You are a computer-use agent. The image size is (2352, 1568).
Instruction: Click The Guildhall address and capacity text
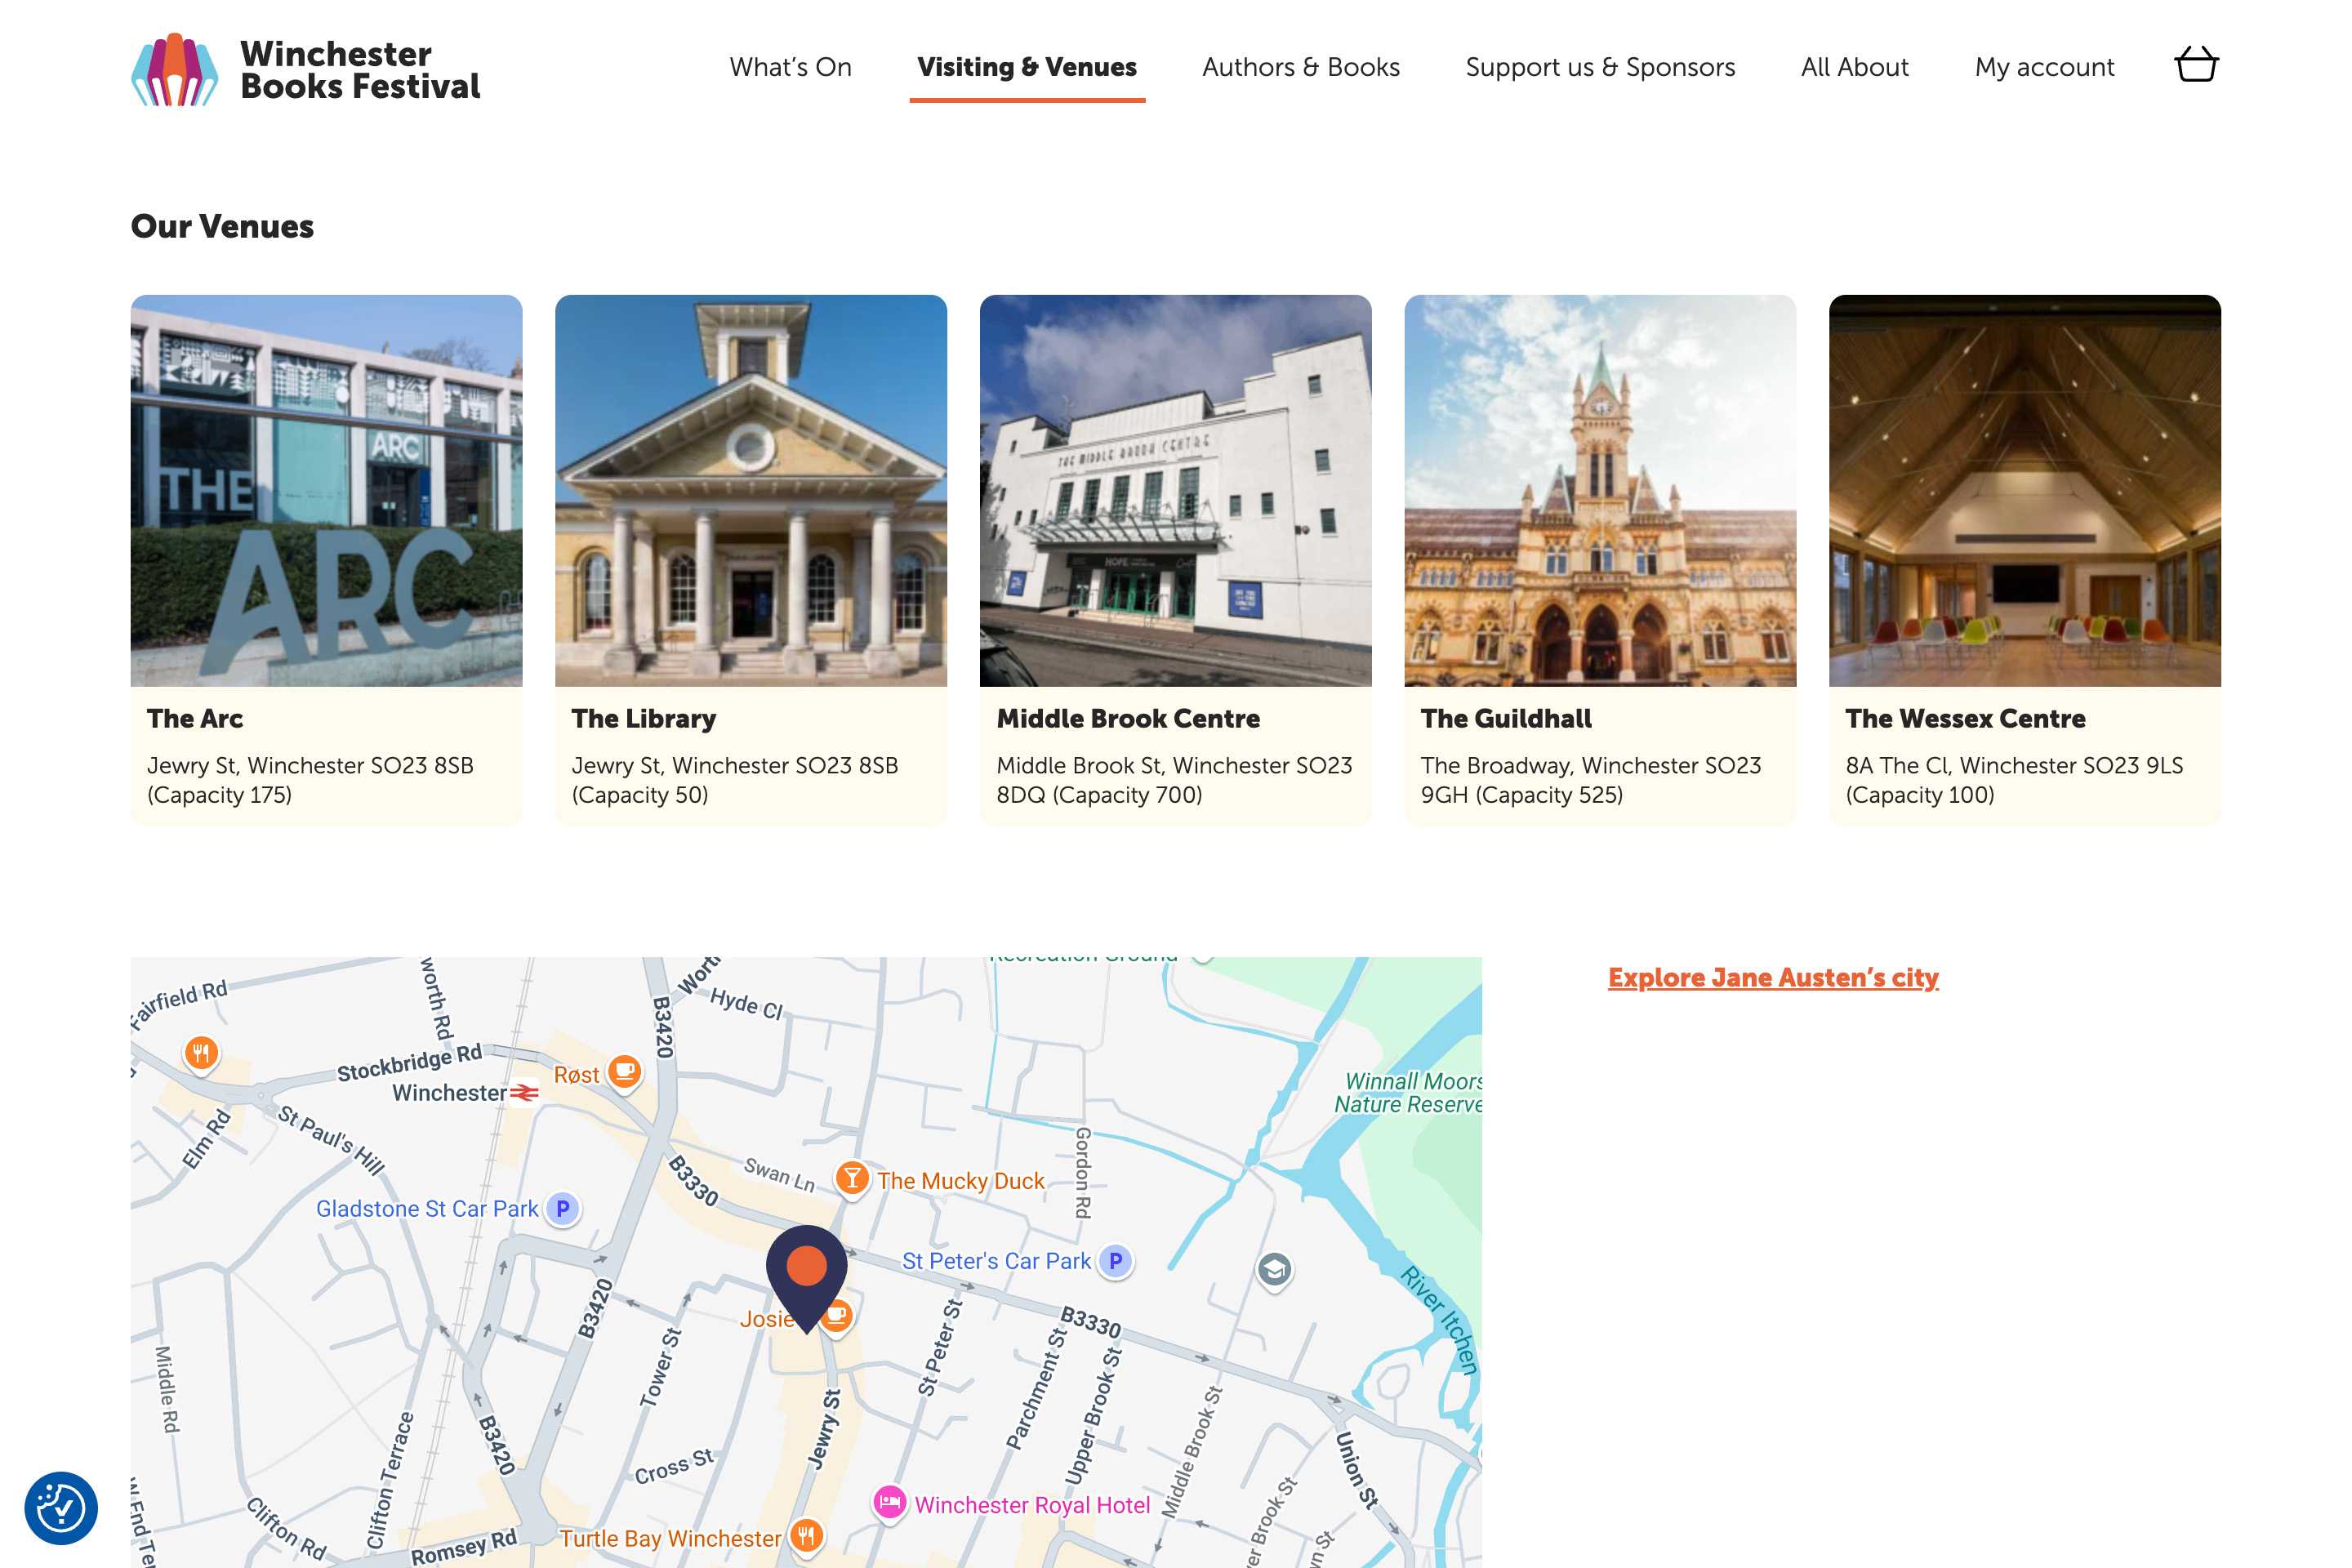1591,780
